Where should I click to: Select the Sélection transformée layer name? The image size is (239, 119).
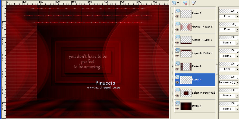204,93
